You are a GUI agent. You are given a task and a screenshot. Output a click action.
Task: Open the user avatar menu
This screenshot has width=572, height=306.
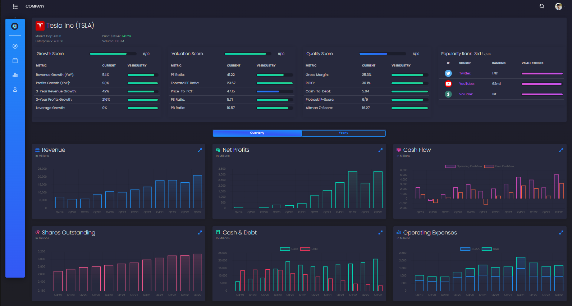pos(559,6)
